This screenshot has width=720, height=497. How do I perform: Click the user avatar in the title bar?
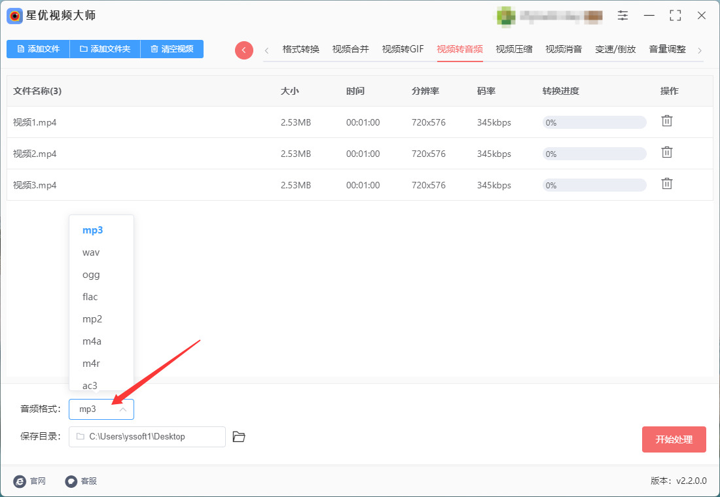pos(505,16)
